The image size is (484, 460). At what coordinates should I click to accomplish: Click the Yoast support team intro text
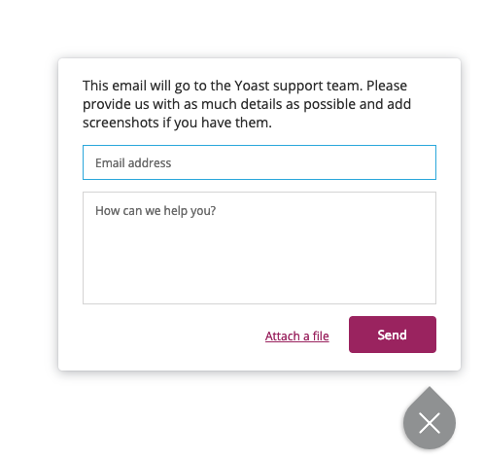247,104
